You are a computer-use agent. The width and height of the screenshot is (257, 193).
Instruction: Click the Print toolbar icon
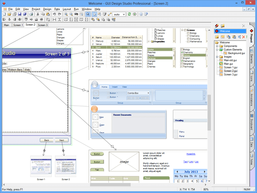(31, 14)
